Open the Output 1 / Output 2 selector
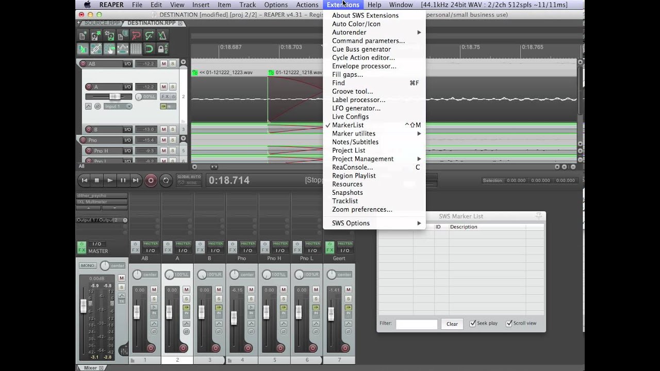Viewport: 660px width, 371px height. pos(102,220)
